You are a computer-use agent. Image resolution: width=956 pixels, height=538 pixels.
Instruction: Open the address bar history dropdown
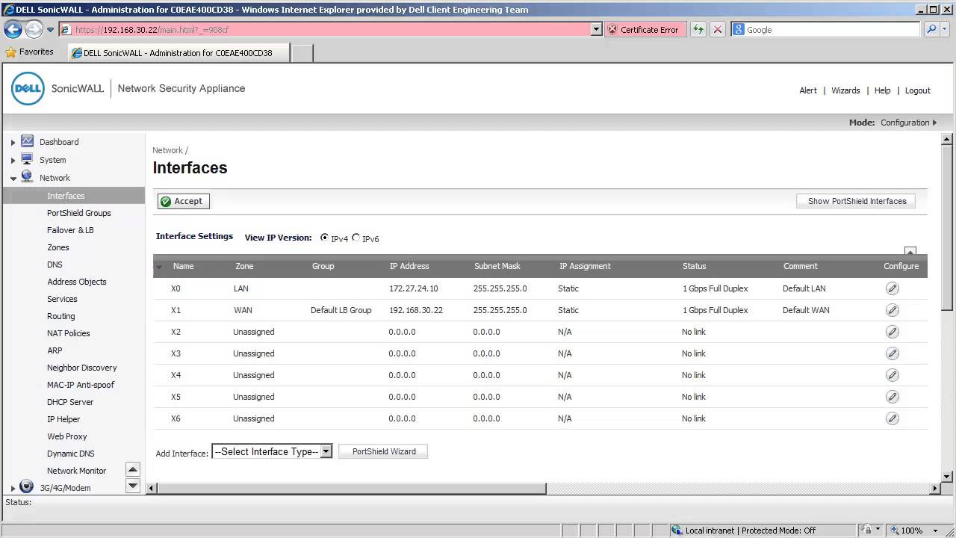(596, 29)
